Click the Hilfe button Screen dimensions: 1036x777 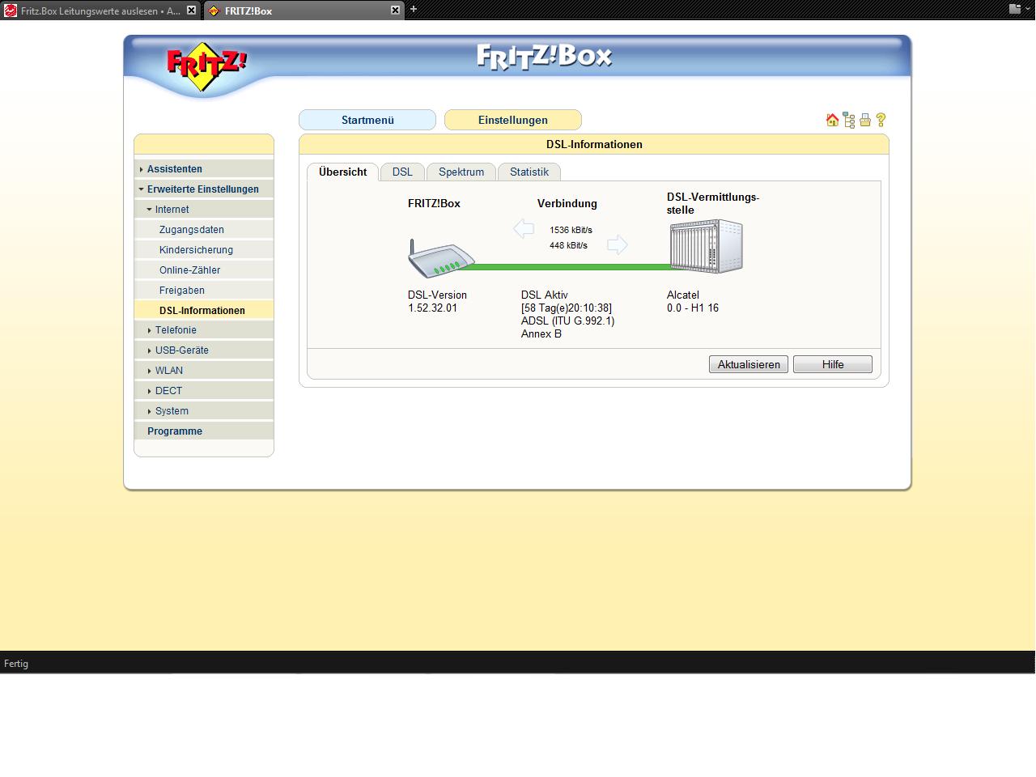[x=832, y=364]
